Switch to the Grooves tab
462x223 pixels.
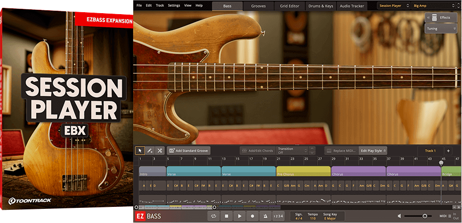point(259,6)
